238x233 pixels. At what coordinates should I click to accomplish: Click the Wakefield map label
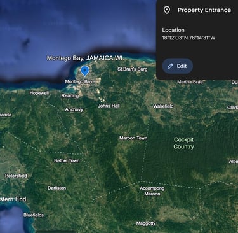point(163,106)
